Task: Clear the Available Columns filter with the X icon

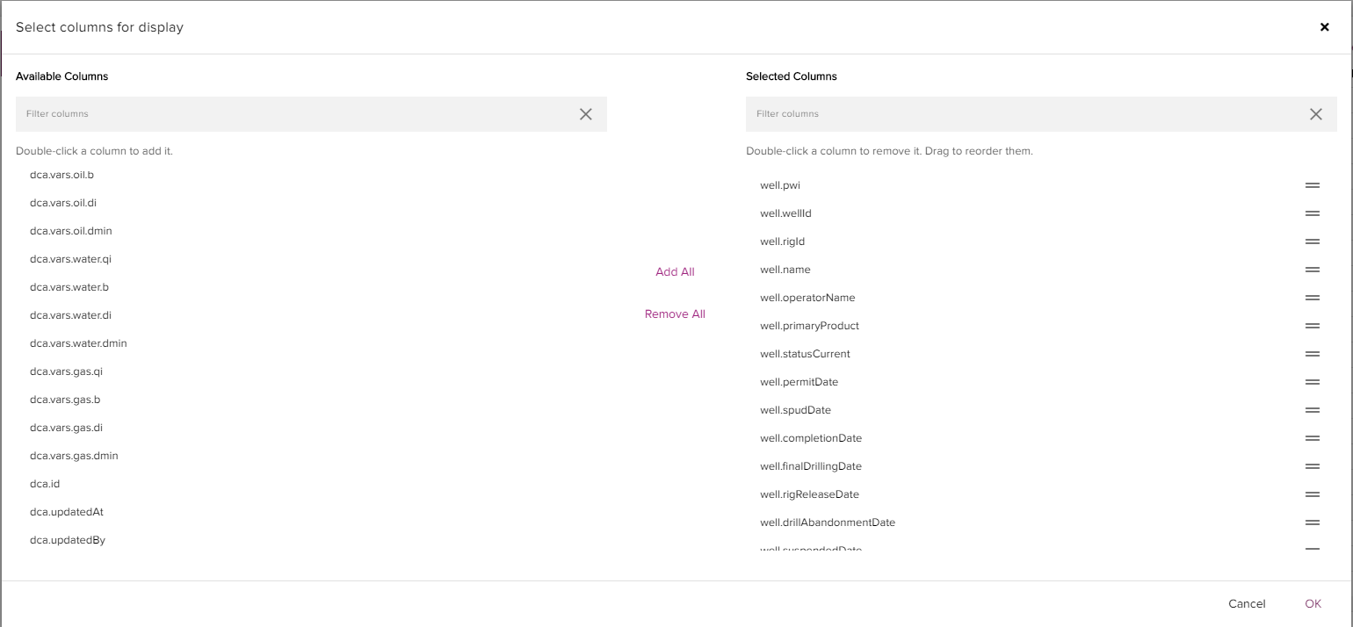Action: [585, 113]
